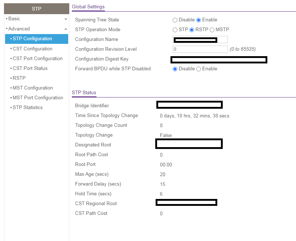Click the Configuration Revision Level field
296x241 pixels.
click(x=200, y=49)
